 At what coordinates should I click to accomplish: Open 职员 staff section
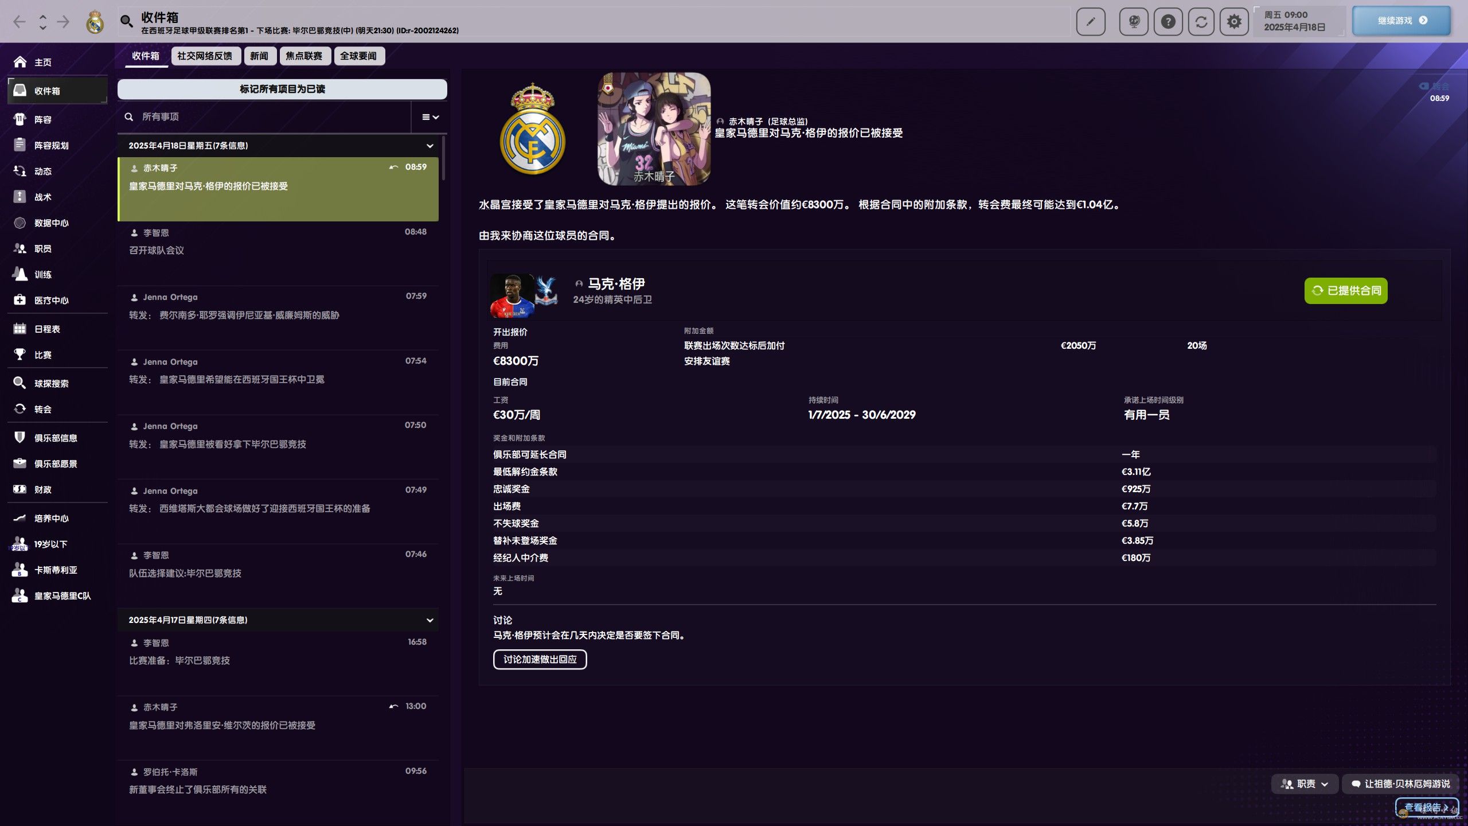[57, 248]
